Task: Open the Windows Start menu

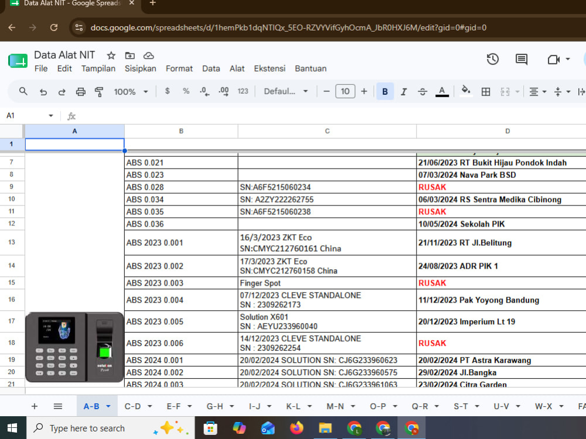Action: click(x=12, y=428)
